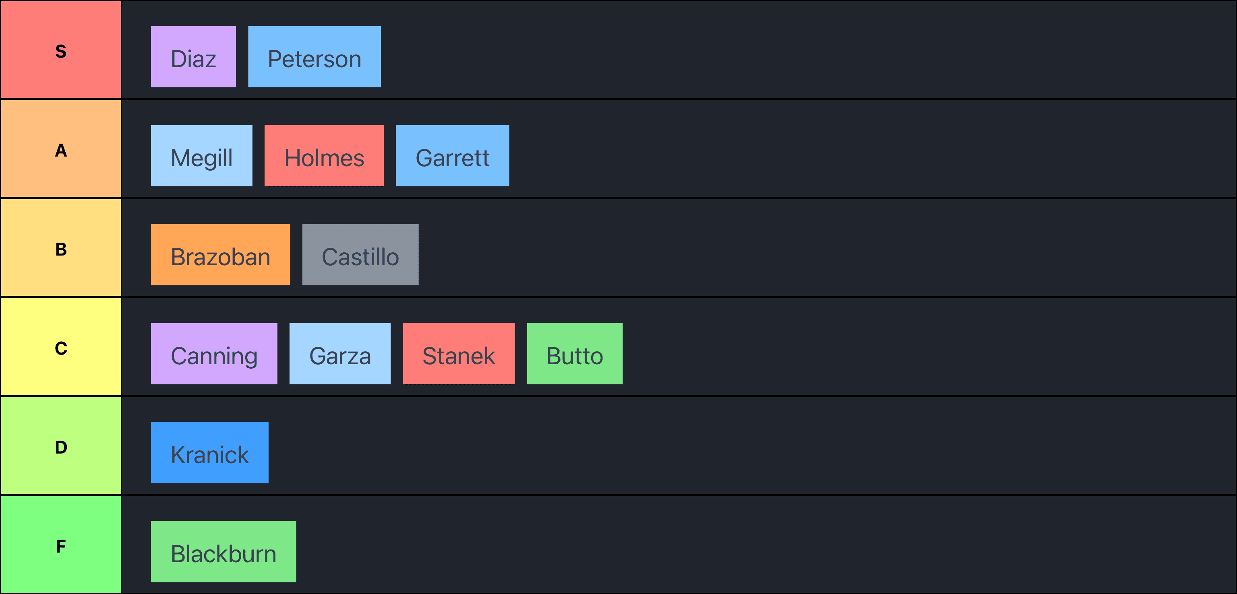Click the S tier label

click(x=61, y=49)
